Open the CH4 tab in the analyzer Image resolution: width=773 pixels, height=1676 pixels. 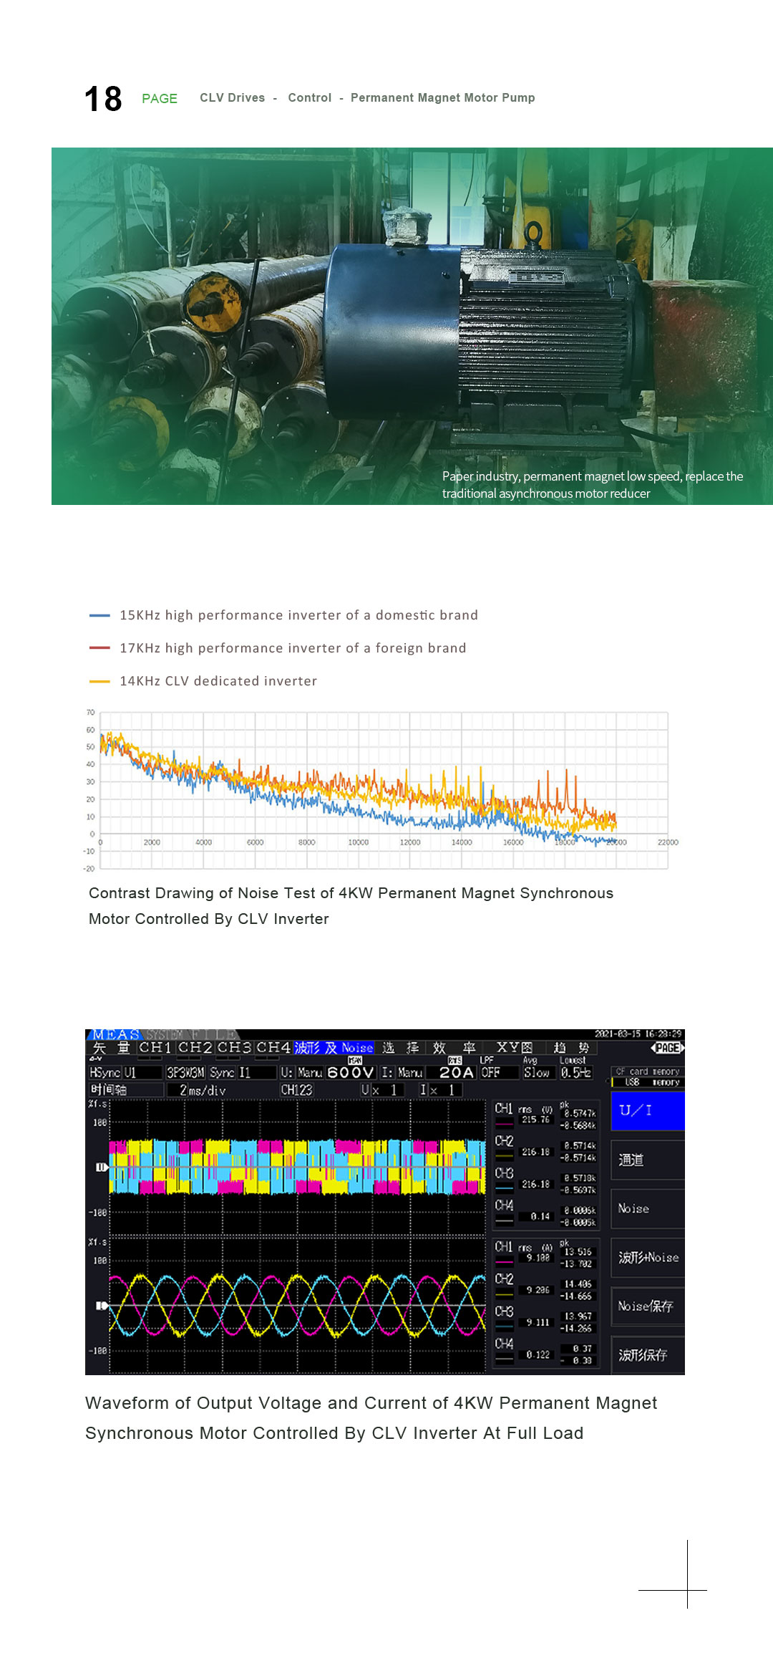273,1048
